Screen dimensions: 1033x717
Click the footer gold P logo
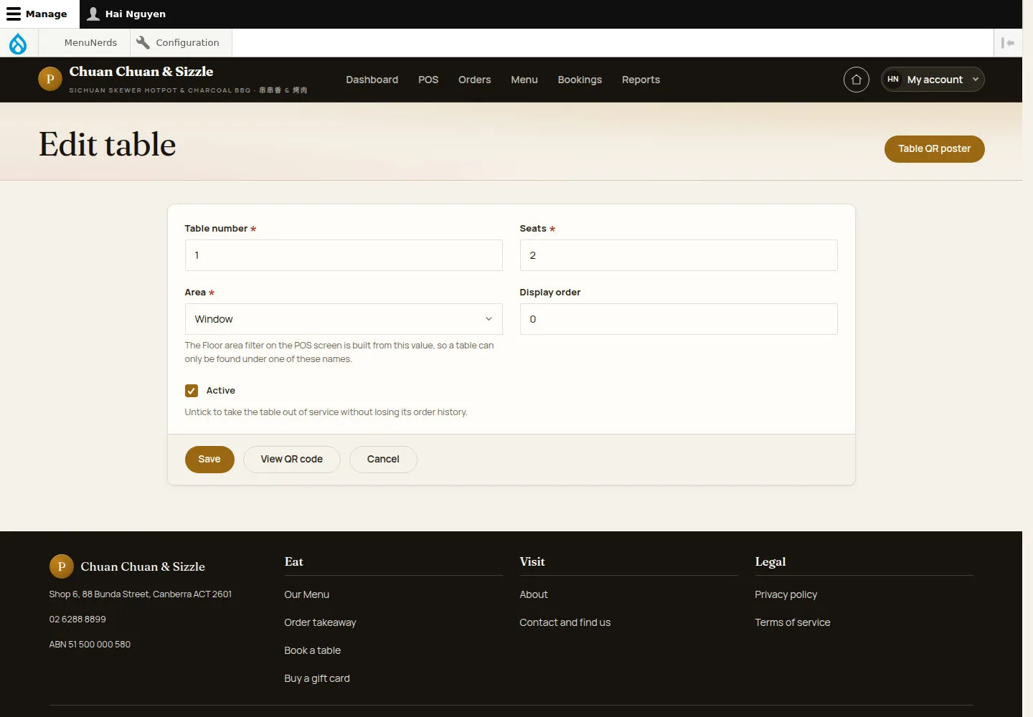pos(62,566)
